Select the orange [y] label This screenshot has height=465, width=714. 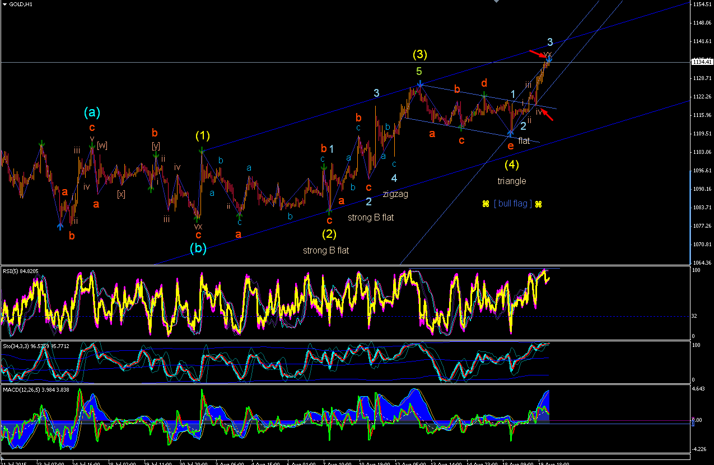(x=156, y=145)
